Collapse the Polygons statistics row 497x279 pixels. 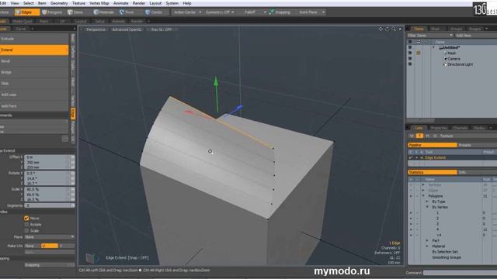point(424,196)
